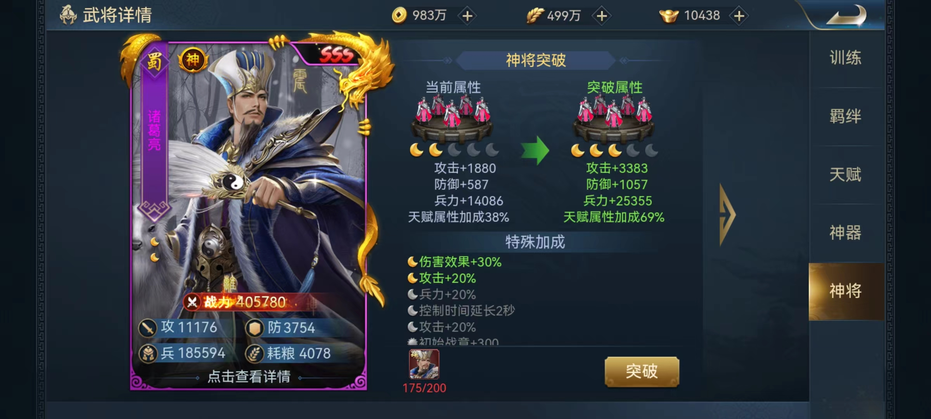Viewport: 931px width, 419px height.
Task: Add more gold coins with plus icon
Action: click(467, 16)
